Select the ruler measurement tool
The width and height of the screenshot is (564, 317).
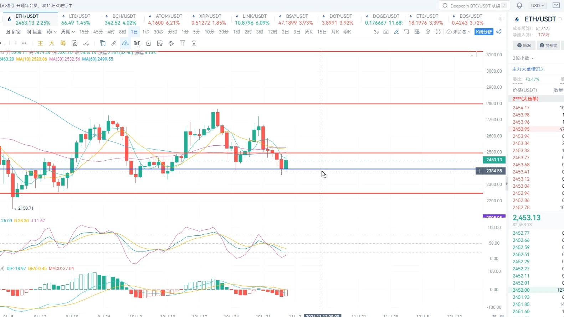pyautogui.click(x=114, y=43)
